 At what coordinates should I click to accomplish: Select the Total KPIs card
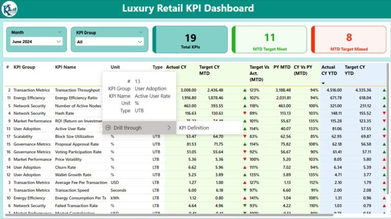pos(190,39)
